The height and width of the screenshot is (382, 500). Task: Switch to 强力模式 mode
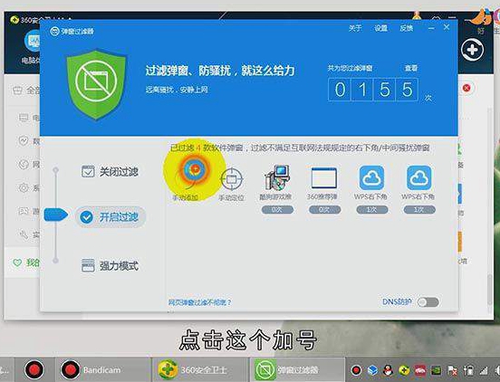tap(110, 265)
